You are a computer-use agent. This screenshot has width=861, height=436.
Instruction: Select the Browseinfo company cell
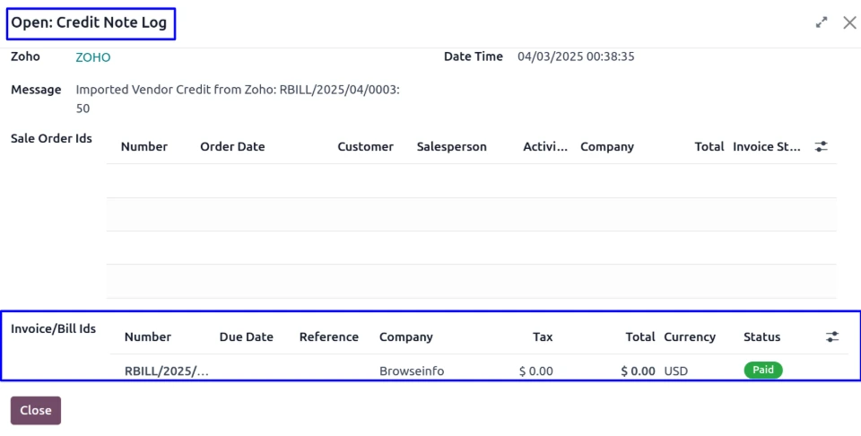click(411, 371)
